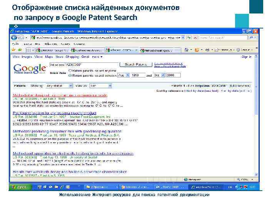Click the browser Forward arrow button
Screen dimensions: 277x208
point(21,38)
